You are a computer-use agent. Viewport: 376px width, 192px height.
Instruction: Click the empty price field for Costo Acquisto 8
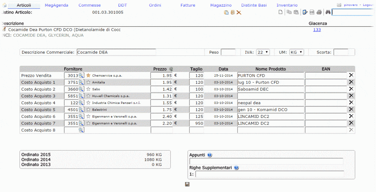tap(162, 130)
